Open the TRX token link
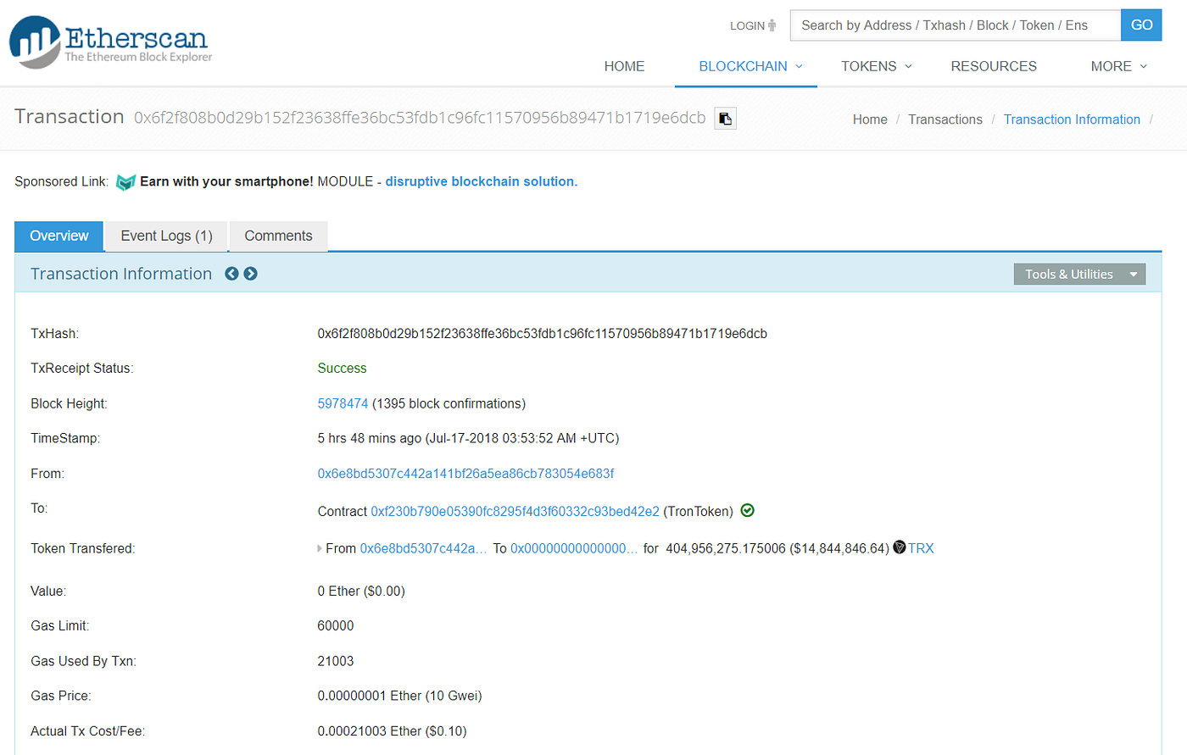Viewport: 1187px width, 755px height. click(x=921, y=548)
